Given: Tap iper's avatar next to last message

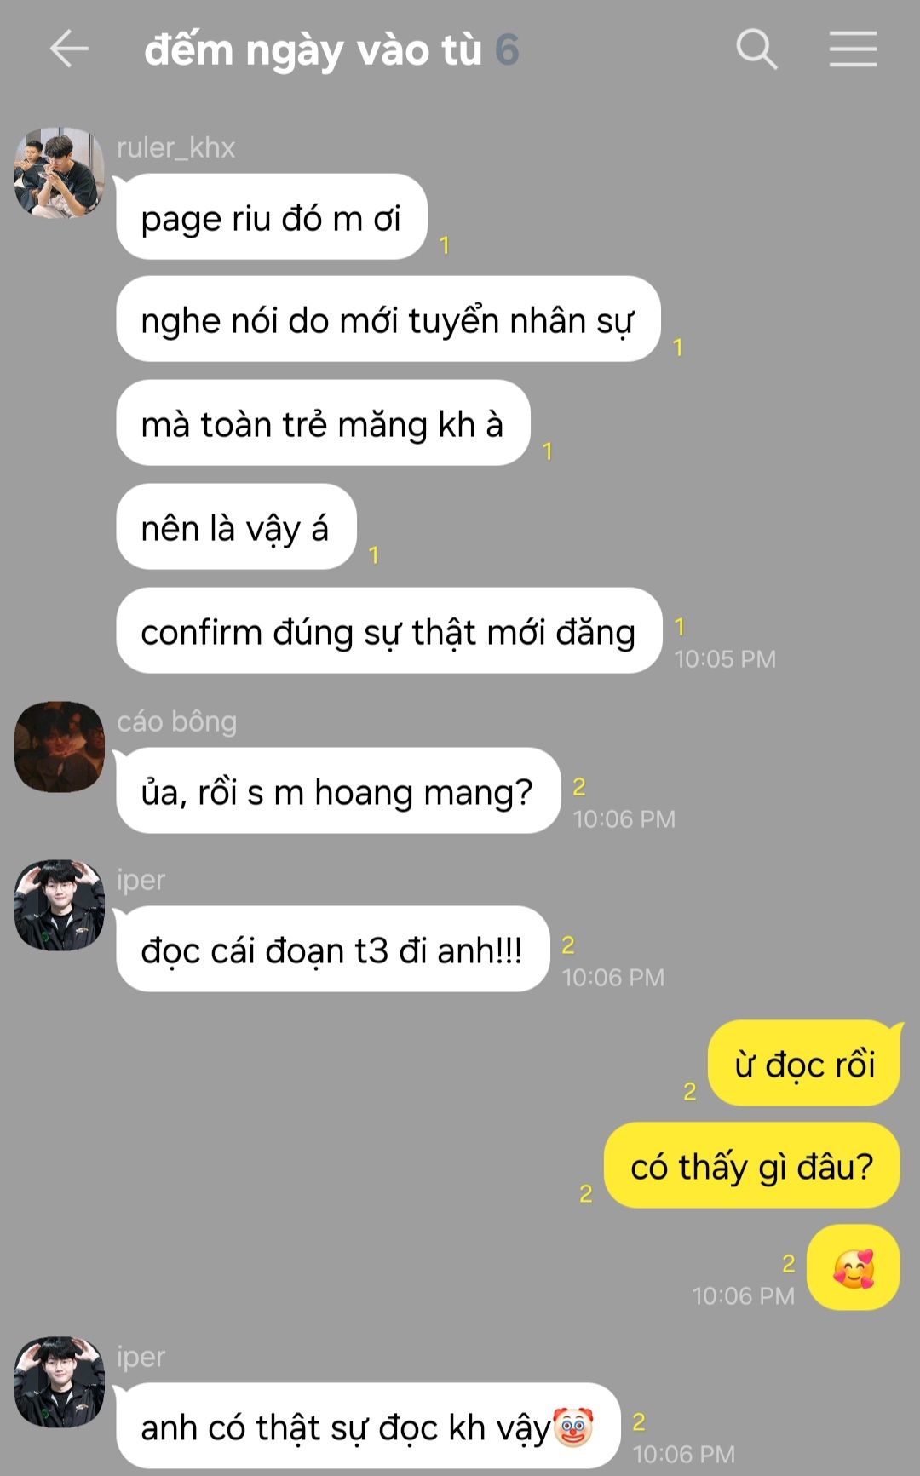Looking at the screenshot, I should point(59,1382).
